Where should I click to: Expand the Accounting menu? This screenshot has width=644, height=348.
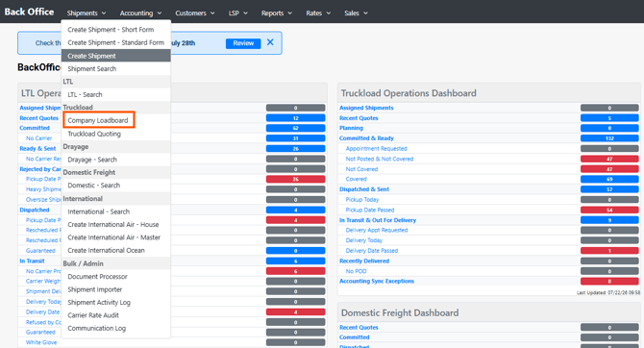tap(140, 13)
